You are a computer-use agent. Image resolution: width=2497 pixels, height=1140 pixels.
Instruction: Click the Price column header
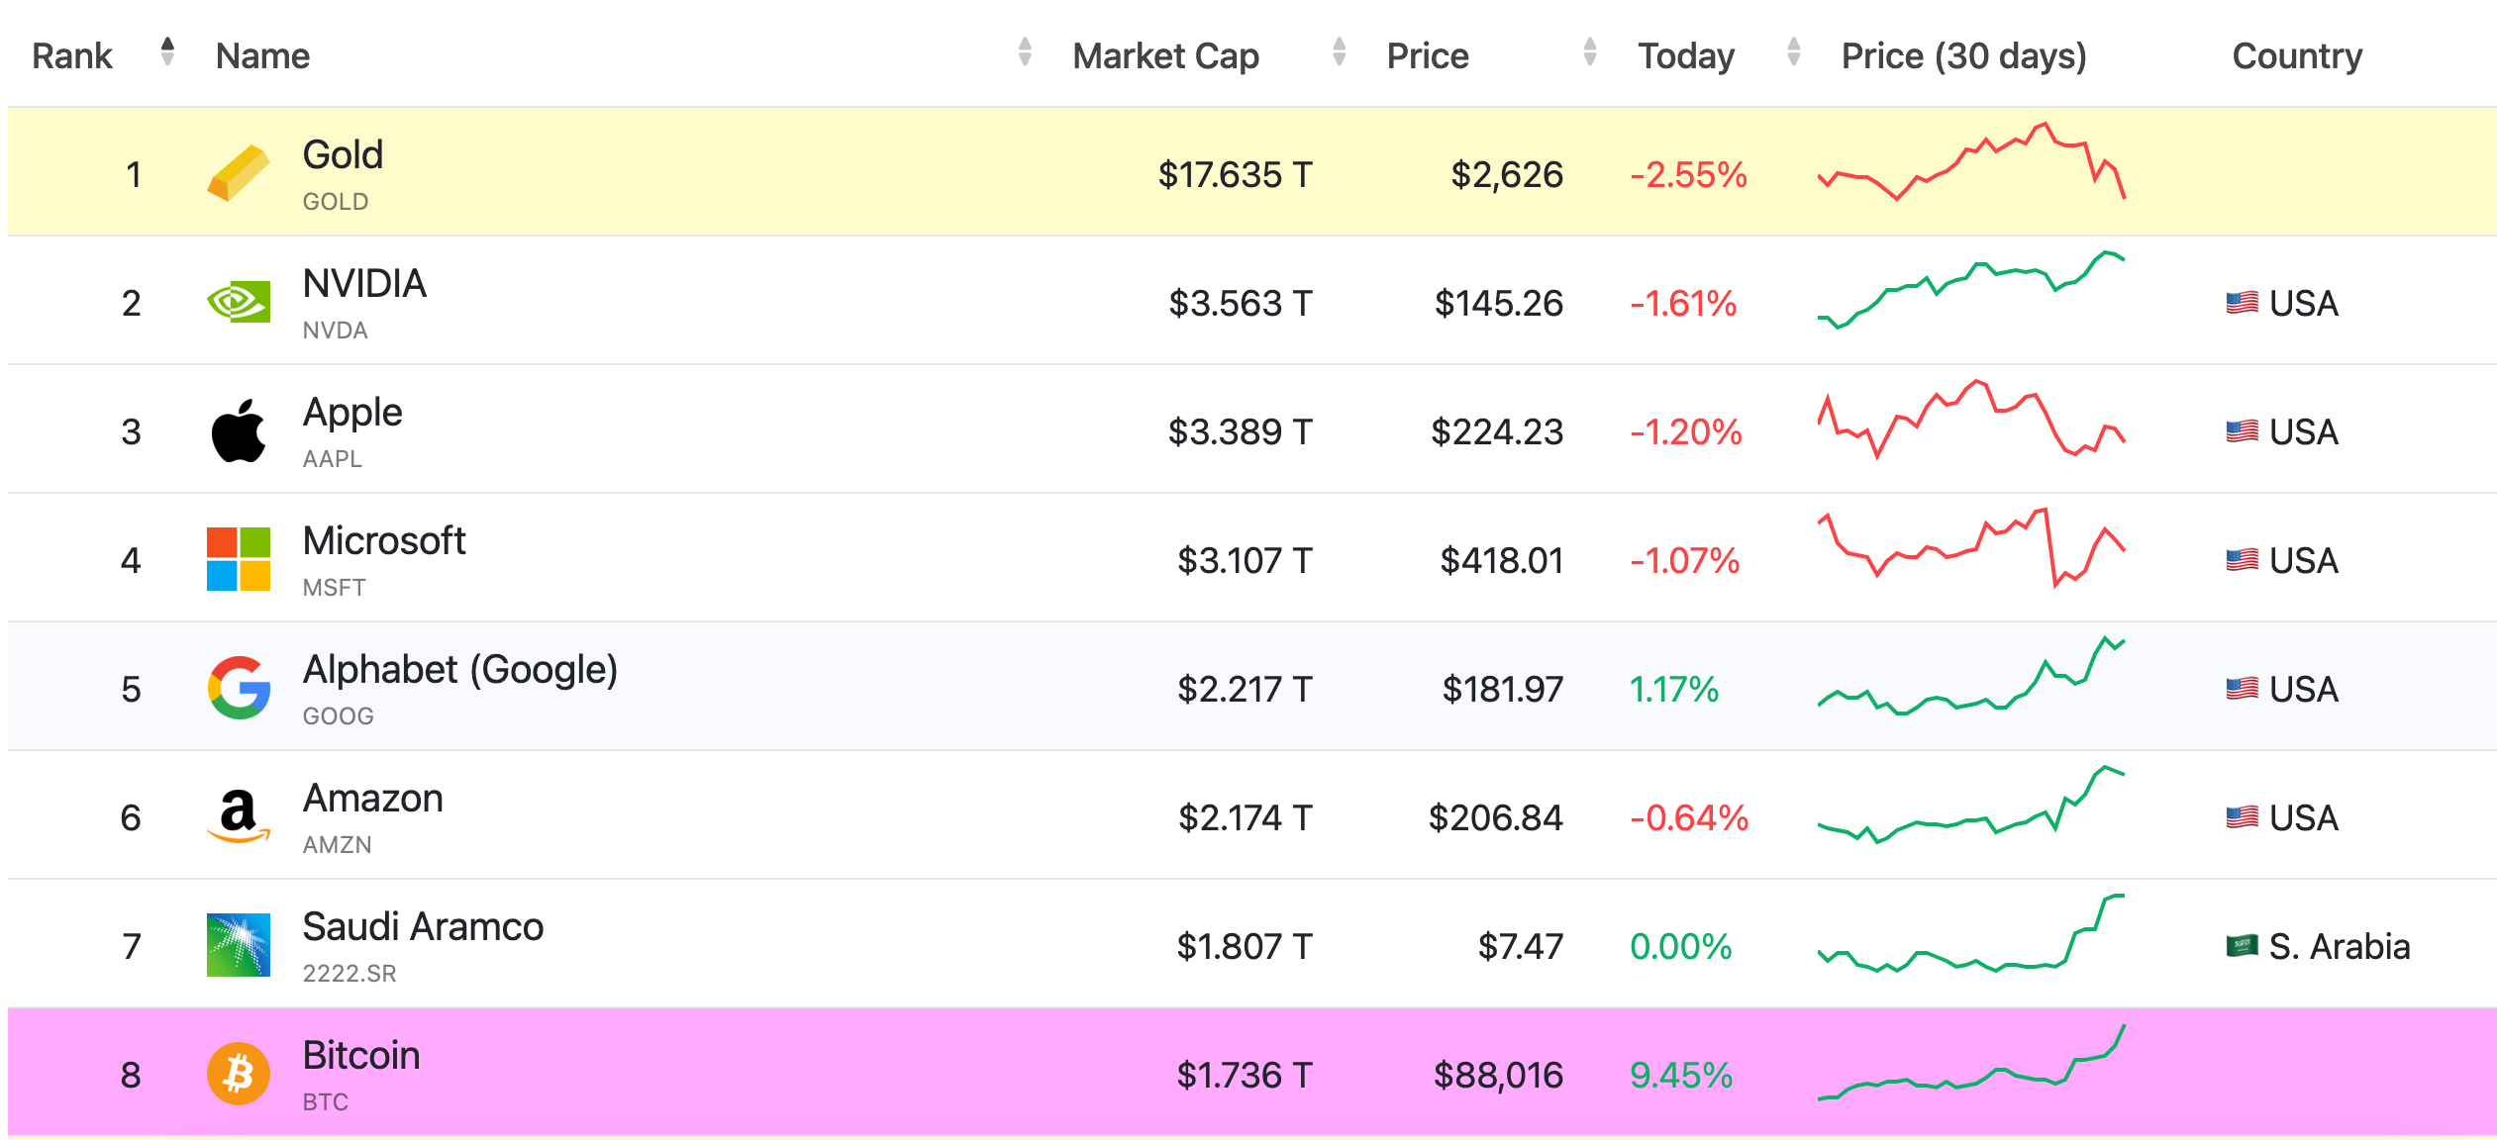point(1427,55)
